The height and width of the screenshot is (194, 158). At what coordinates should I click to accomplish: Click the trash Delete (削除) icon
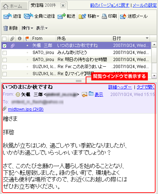[x=5, y=28]
